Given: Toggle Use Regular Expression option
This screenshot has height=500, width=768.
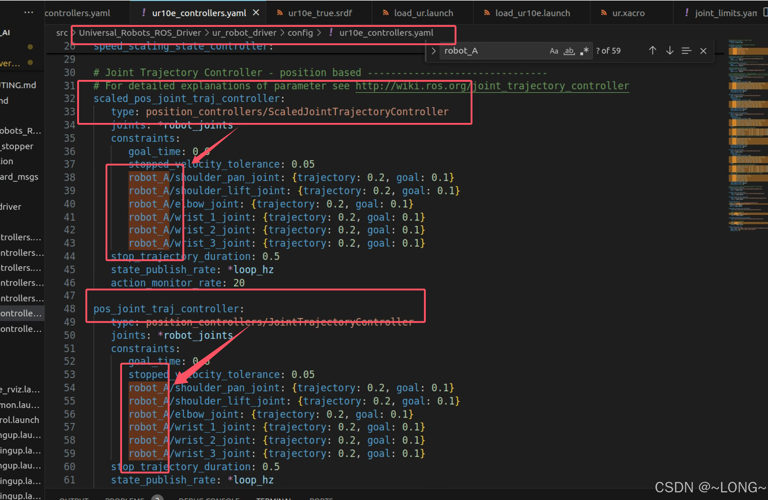Looking at the screenshot, I should [x=584, y=51].
